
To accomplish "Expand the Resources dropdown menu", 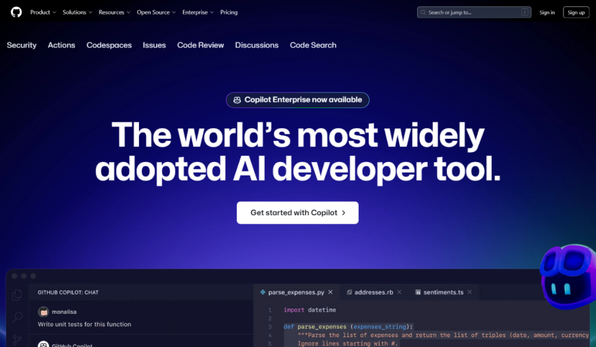I will (115, 12).
